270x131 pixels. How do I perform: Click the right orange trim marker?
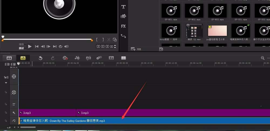(92, 40)
